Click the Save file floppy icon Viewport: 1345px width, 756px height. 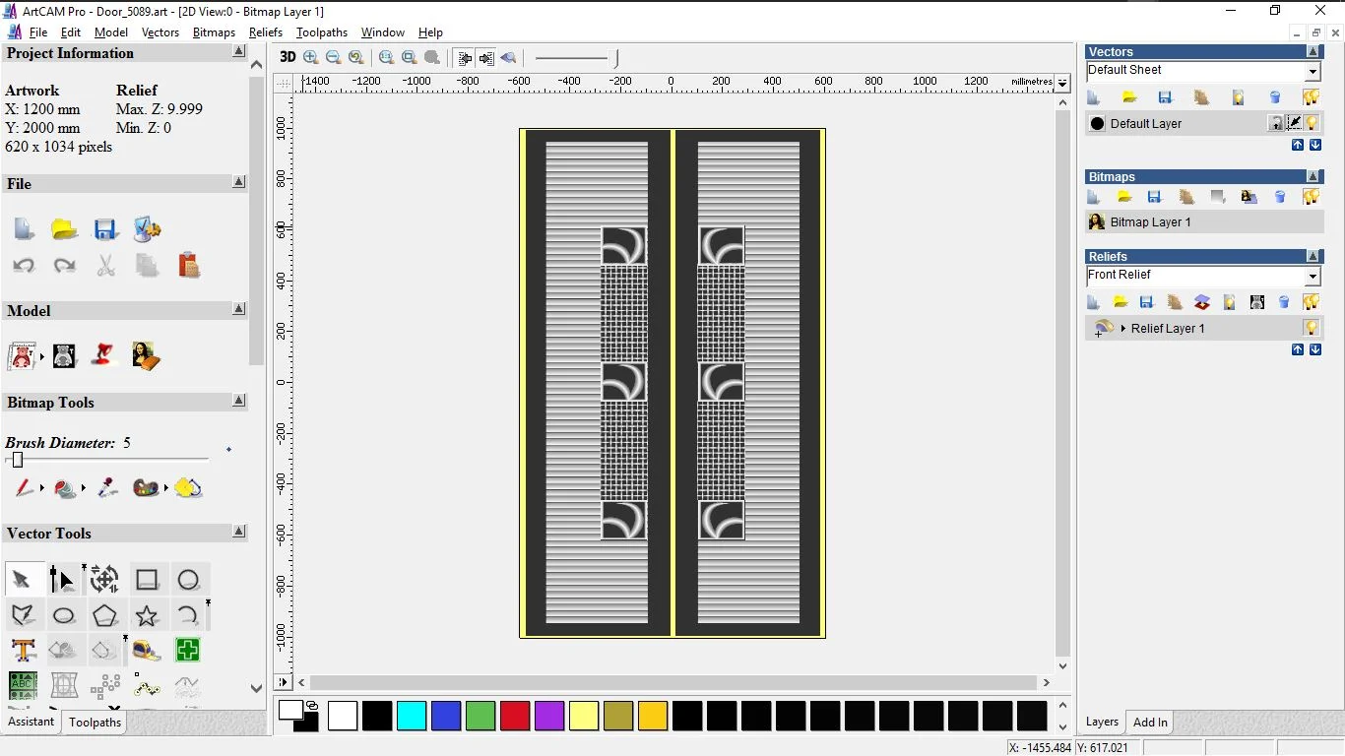[105, 229]
